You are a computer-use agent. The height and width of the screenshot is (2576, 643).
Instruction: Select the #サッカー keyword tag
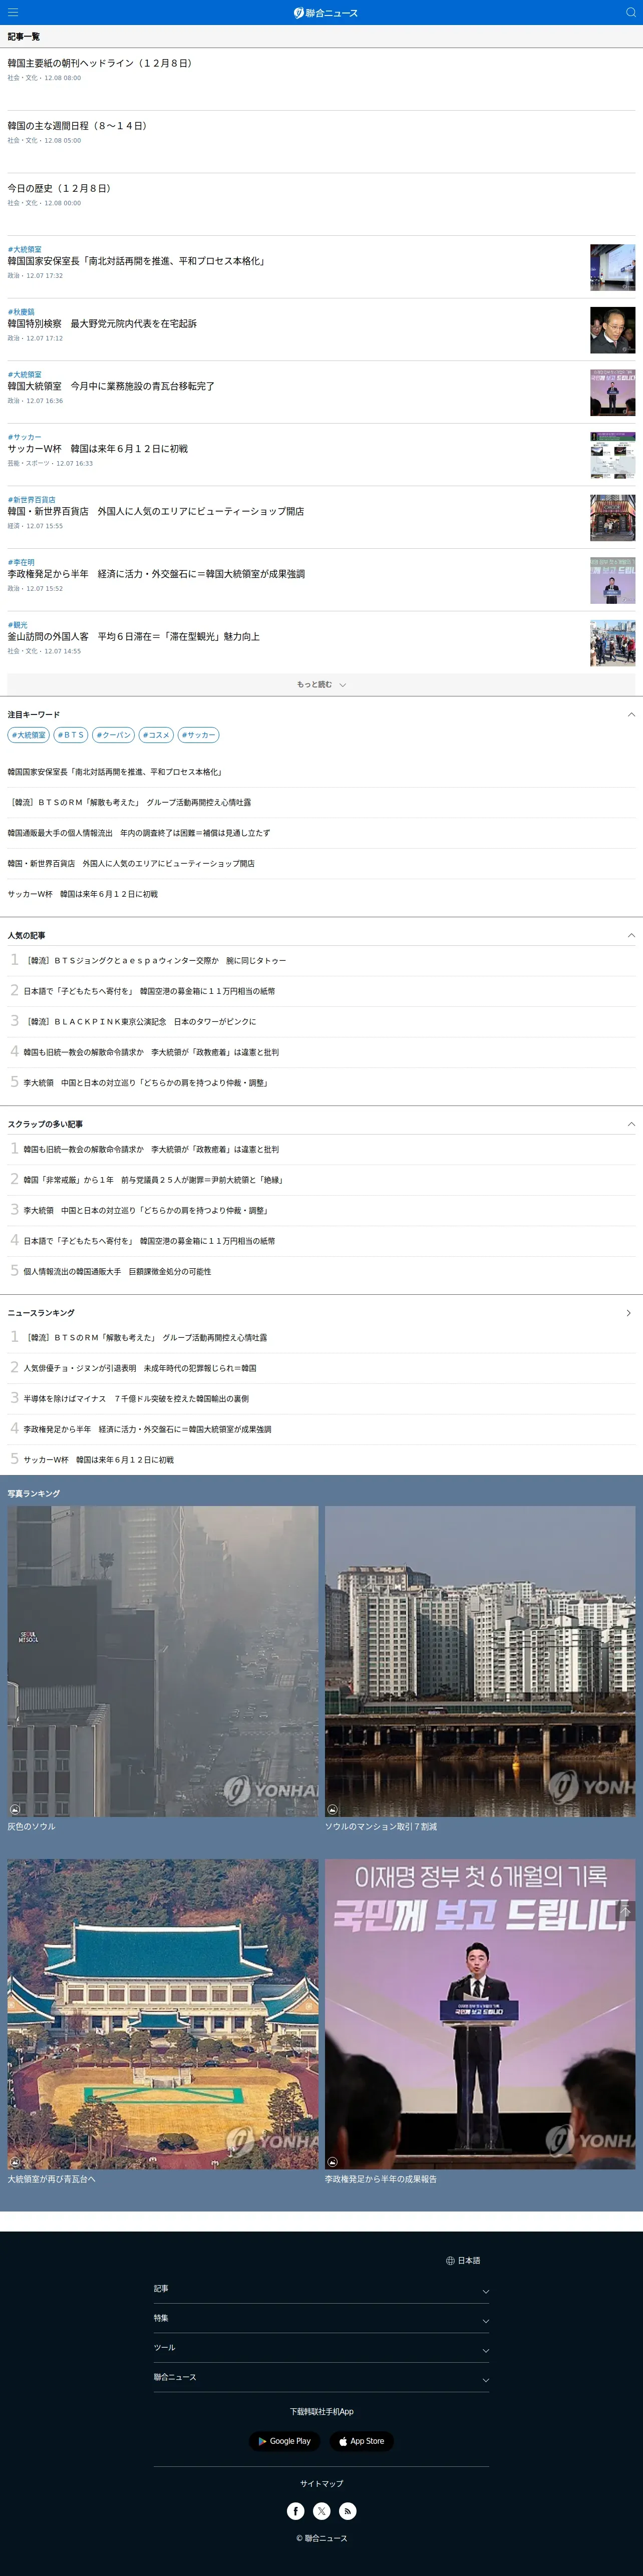tap(198, 735)
